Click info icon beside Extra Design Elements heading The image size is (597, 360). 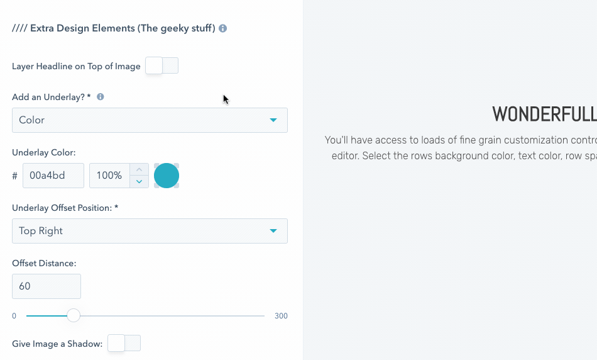223,28
